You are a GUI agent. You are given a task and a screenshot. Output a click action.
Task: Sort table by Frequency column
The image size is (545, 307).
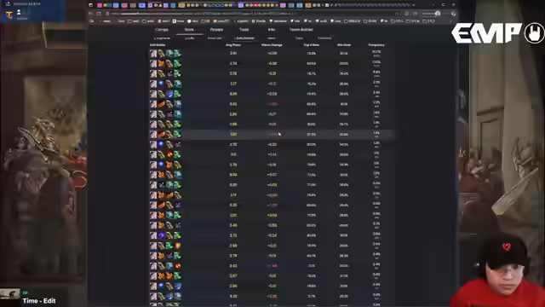tap(376, 45)
